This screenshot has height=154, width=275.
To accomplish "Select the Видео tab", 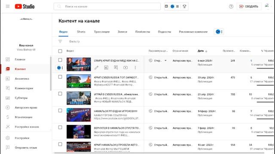I will click(63, 32).
